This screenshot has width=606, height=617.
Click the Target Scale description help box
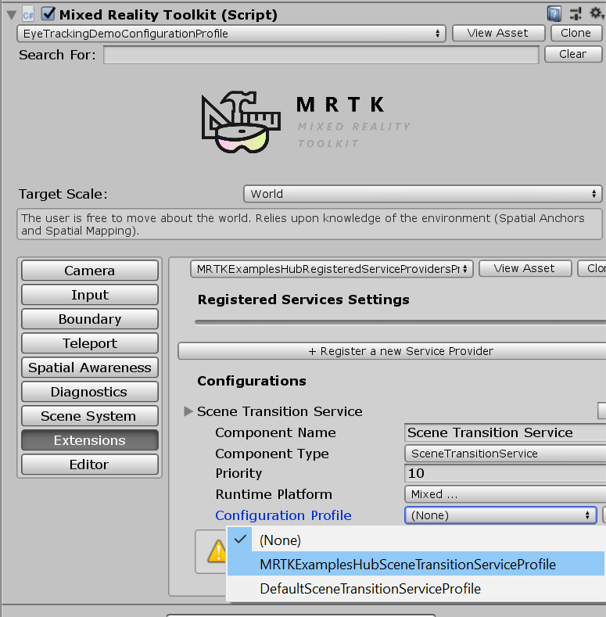coord(310,224)
